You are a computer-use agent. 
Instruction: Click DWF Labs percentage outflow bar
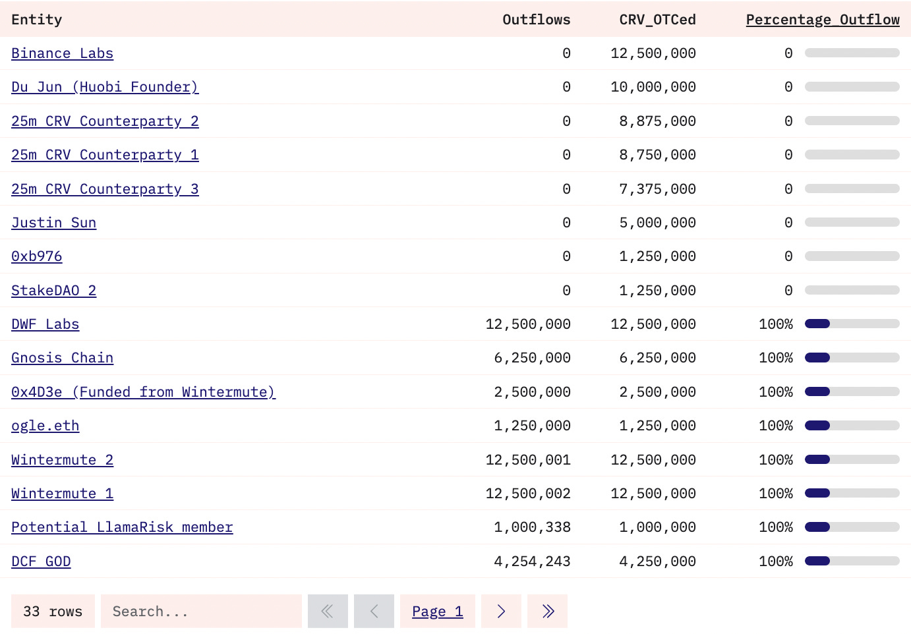[x=852, y=324]
